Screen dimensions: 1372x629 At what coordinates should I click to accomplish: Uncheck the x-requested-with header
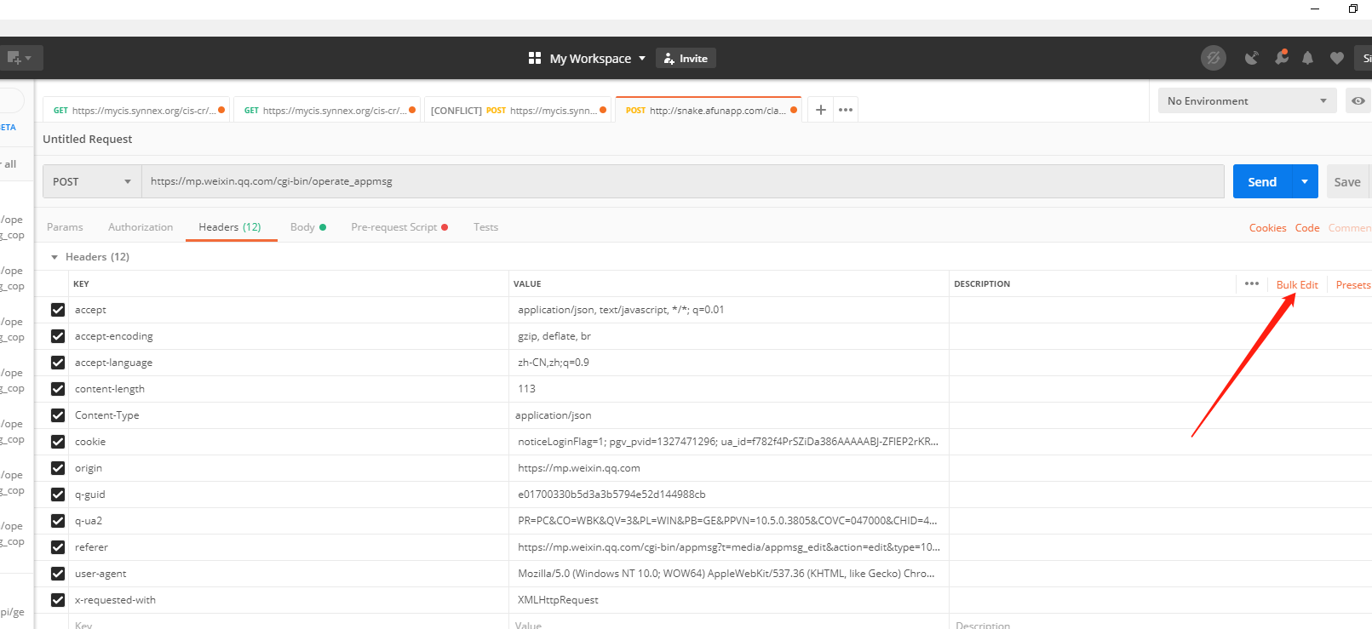(58, 600)
